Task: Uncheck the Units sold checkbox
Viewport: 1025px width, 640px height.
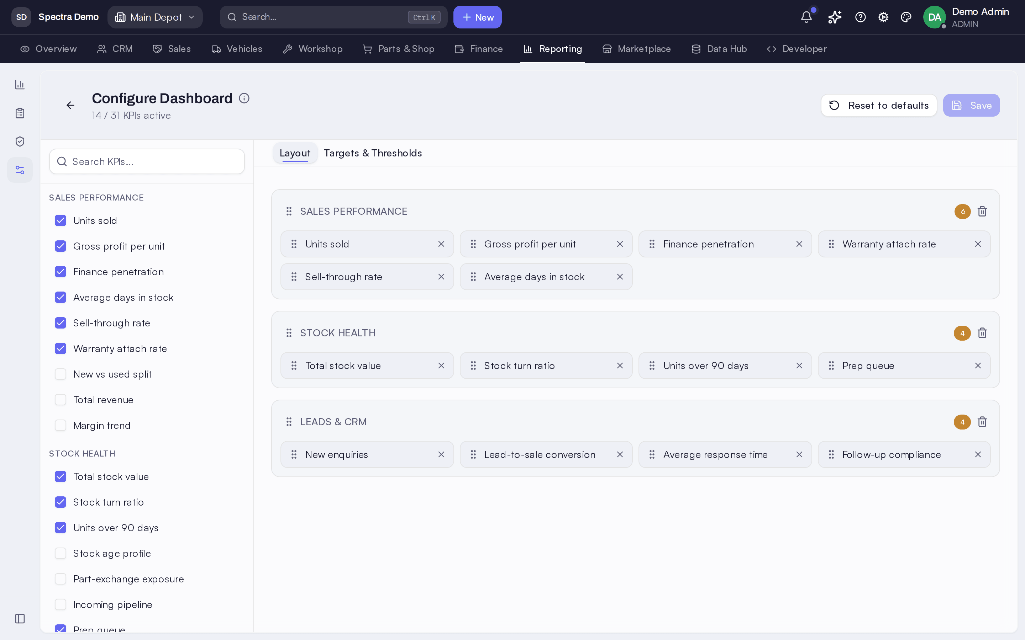Action: click(x=61, y=220)
